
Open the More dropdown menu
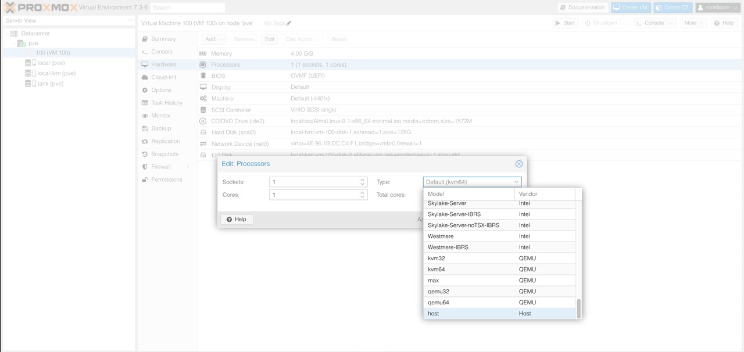(x=694, y=23)
